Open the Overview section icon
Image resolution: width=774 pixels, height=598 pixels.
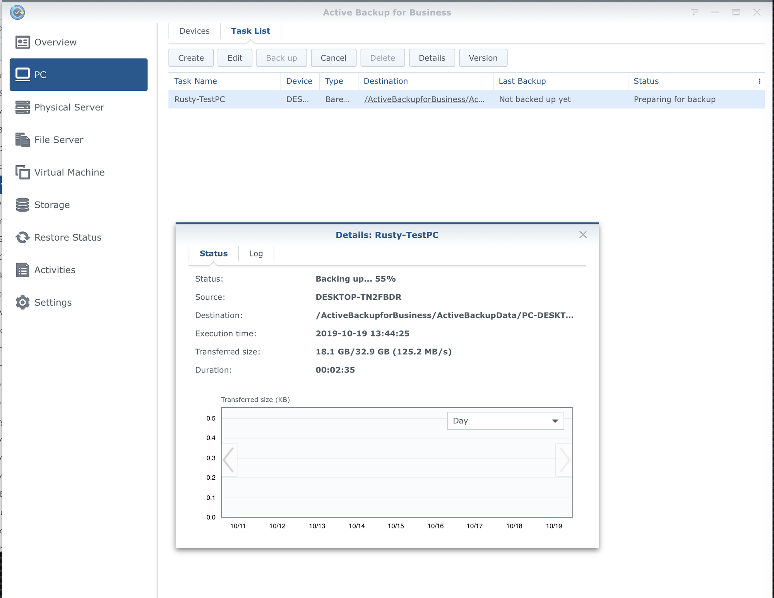click(x=22, y=42)
